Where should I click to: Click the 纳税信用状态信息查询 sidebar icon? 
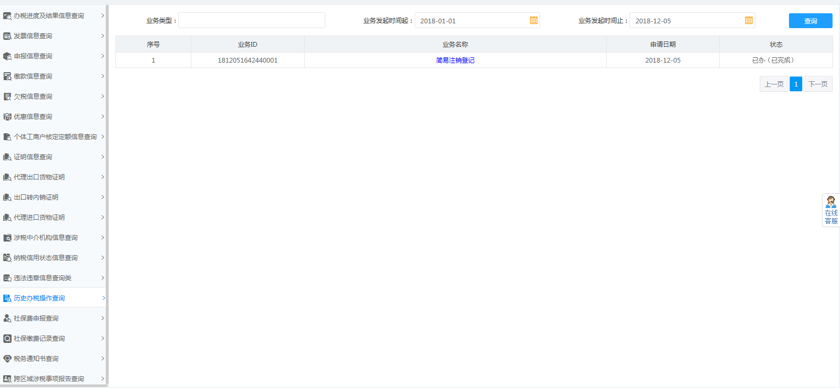(x=7, y=258)
